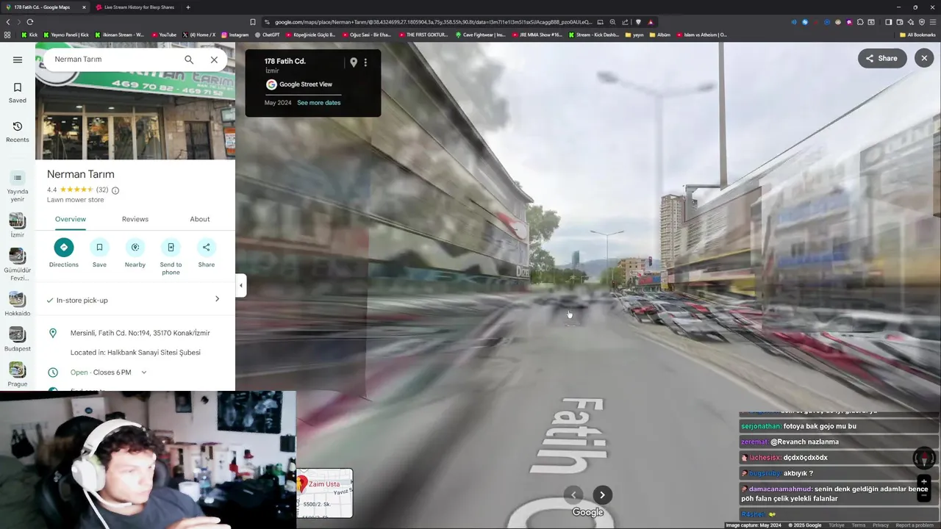
Task: Zoom in with the Street View plus button
Action: coord(924,482)
